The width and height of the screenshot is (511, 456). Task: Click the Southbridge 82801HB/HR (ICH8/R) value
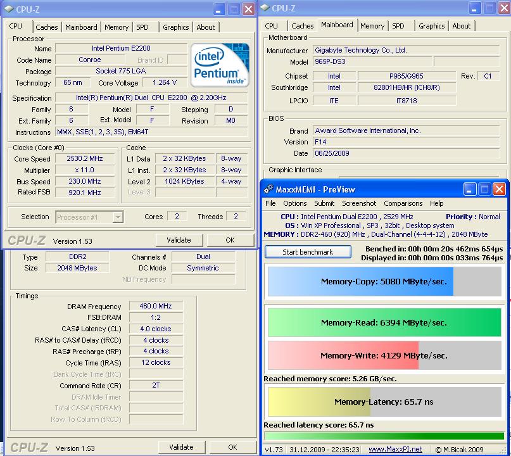pos(407,87)
